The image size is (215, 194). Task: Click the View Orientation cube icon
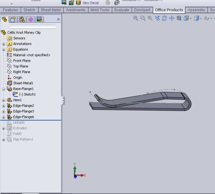tap(186, 18)
